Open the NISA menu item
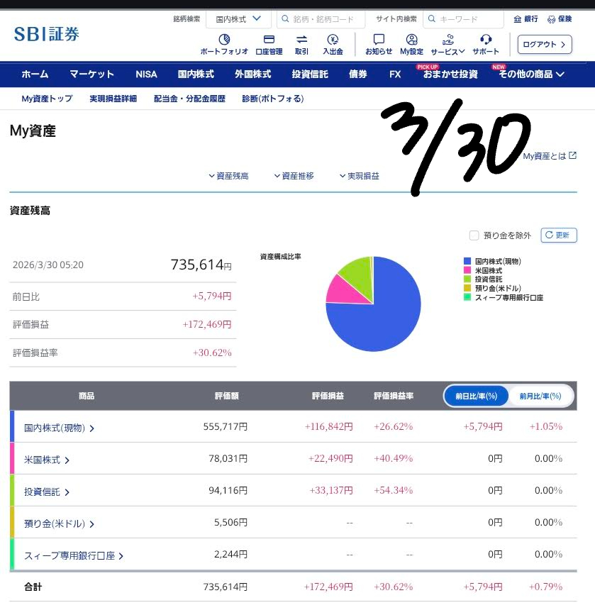Viewport: 595px width, 610px height. click(146, 74)
